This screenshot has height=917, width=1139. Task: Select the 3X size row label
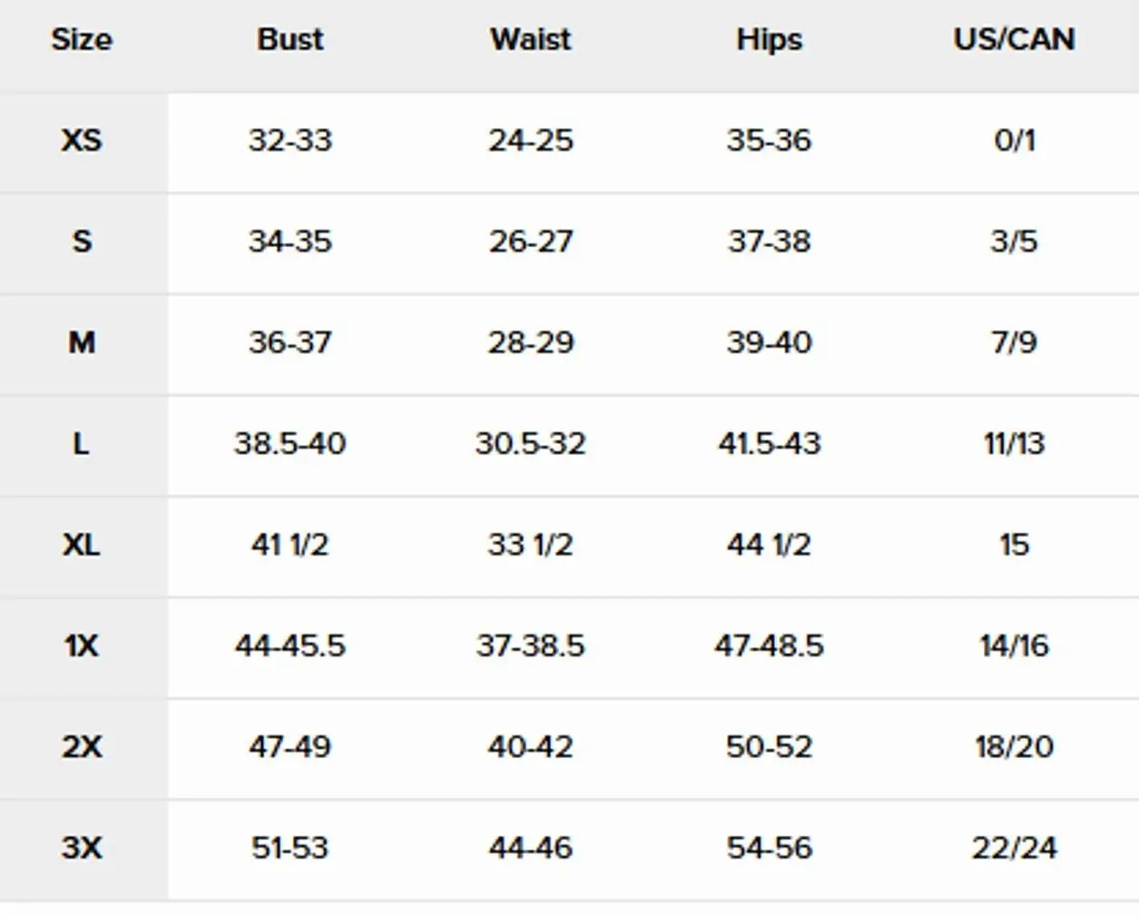click(x=82, y=848)
